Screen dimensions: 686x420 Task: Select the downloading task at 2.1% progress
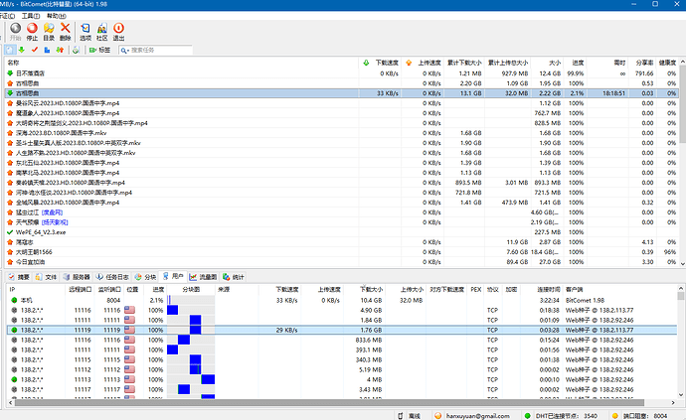click(x=342, y=93)
